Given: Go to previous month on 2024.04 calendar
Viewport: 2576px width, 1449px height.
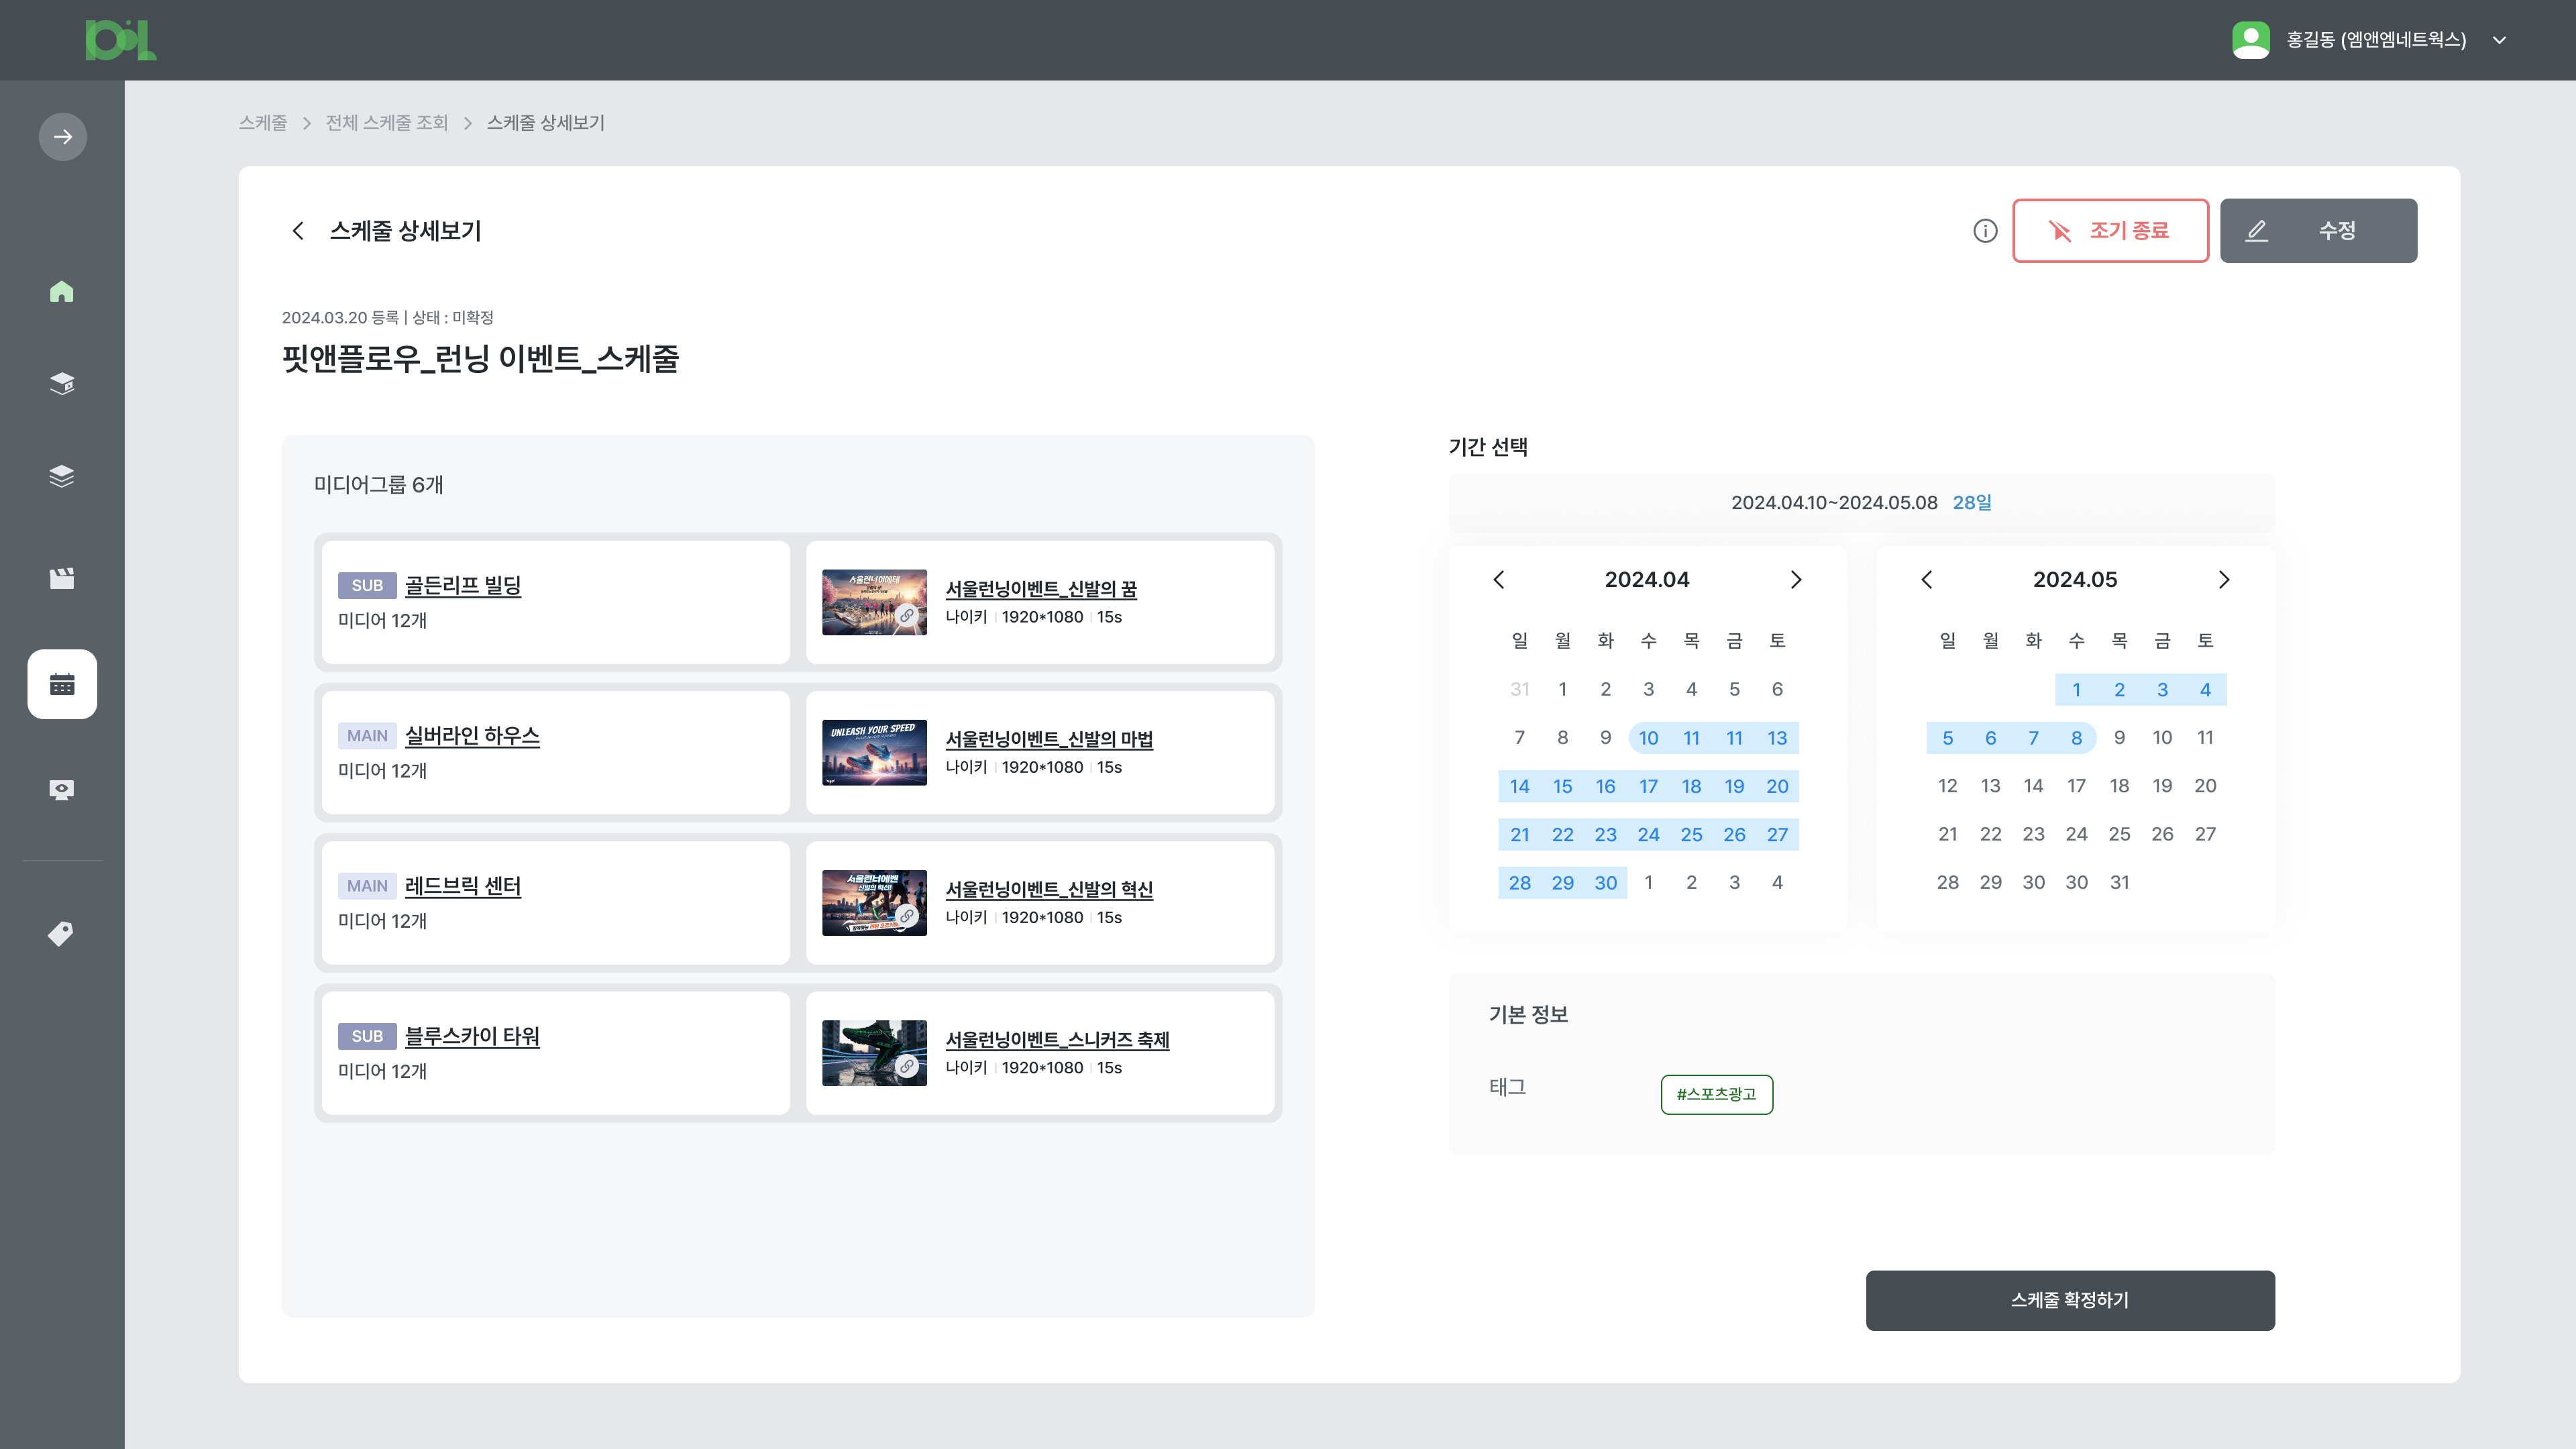Looking at the screenshot, I should (1499, 580).
